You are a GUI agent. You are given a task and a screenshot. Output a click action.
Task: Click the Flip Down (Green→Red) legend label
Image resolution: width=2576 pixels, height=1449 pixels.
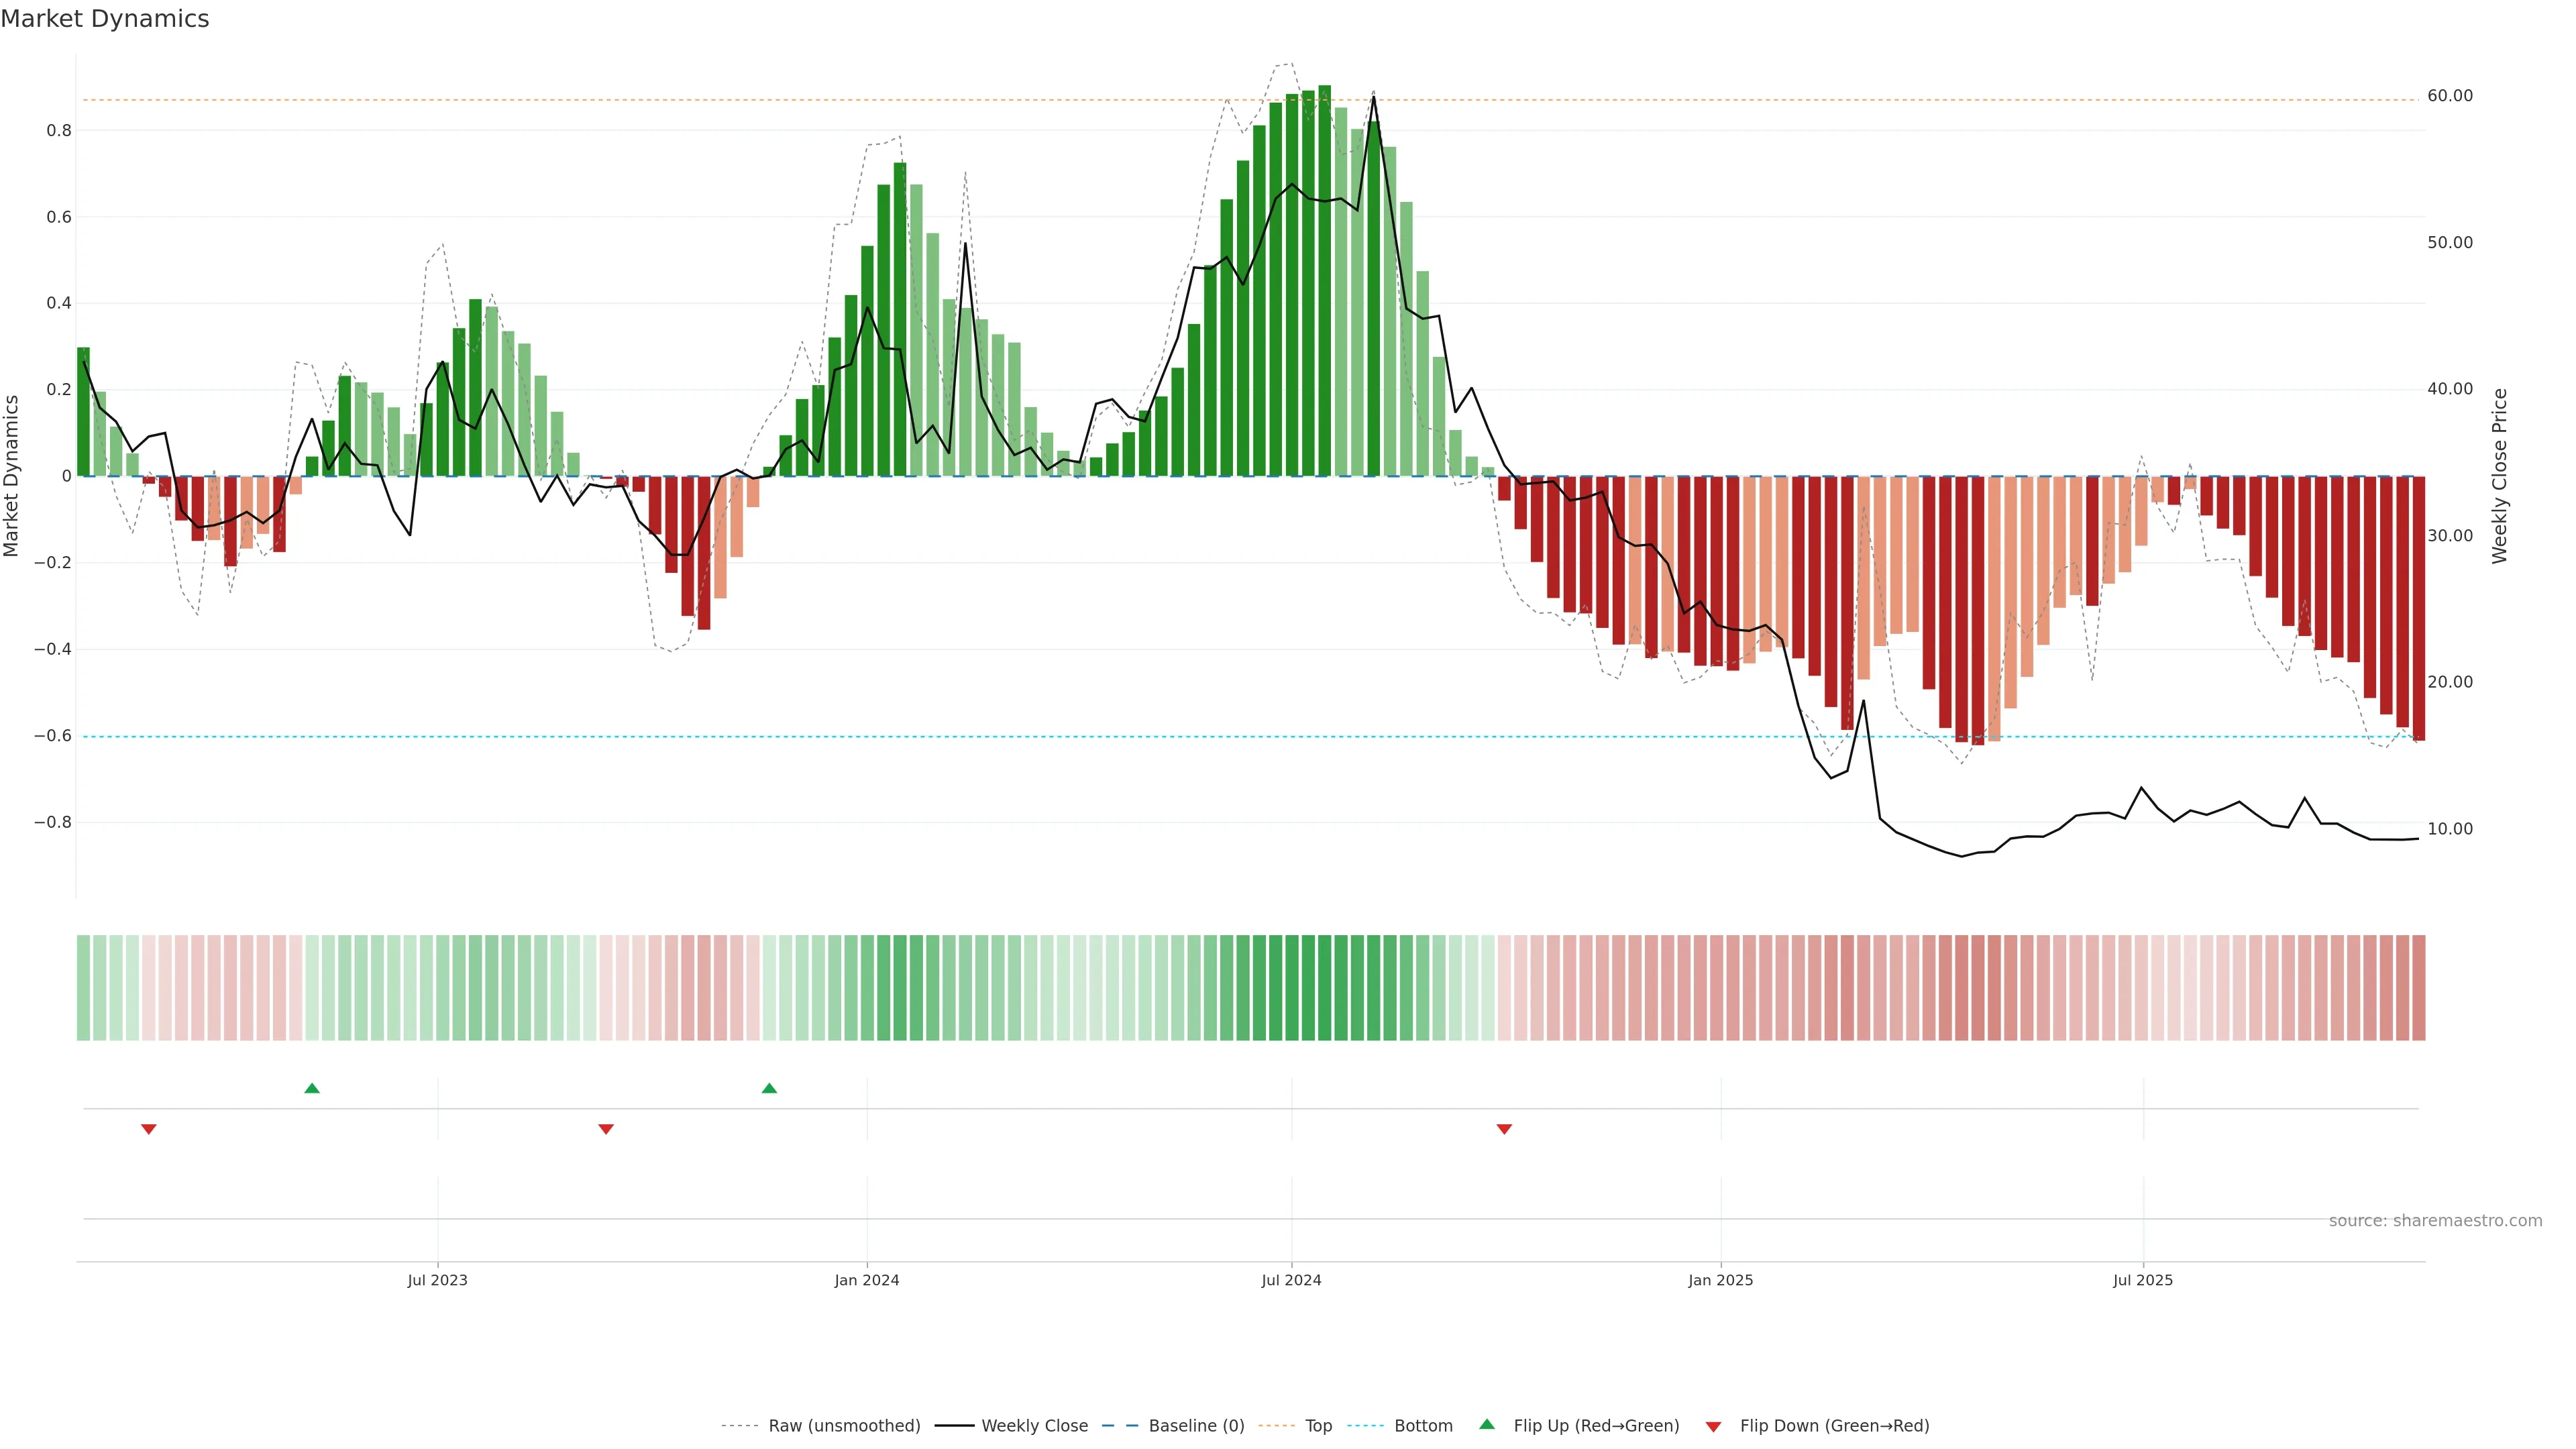click(1834, 1426)
